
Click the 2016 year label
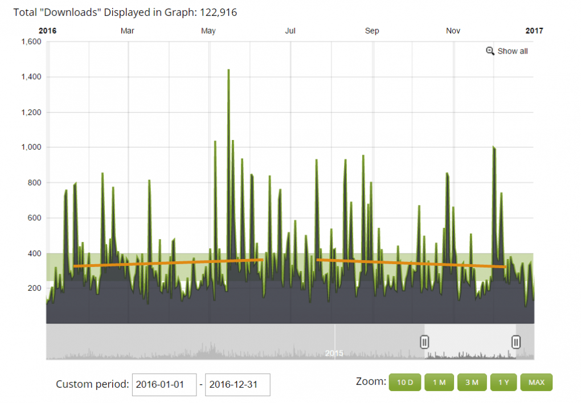pyautogui.click(x=47, y=31)
